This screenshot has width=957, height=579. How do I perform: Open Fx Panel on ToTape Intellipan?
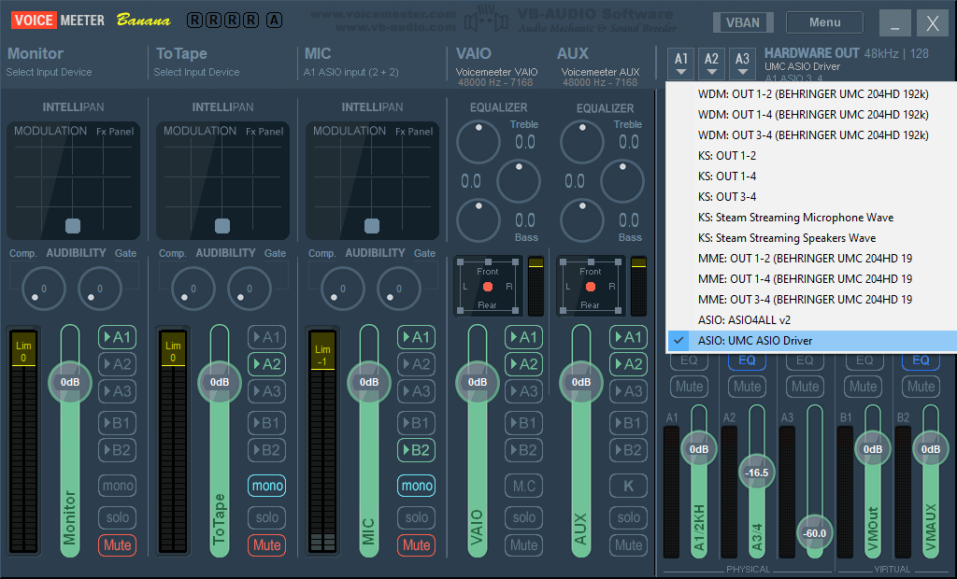point(264,131)
